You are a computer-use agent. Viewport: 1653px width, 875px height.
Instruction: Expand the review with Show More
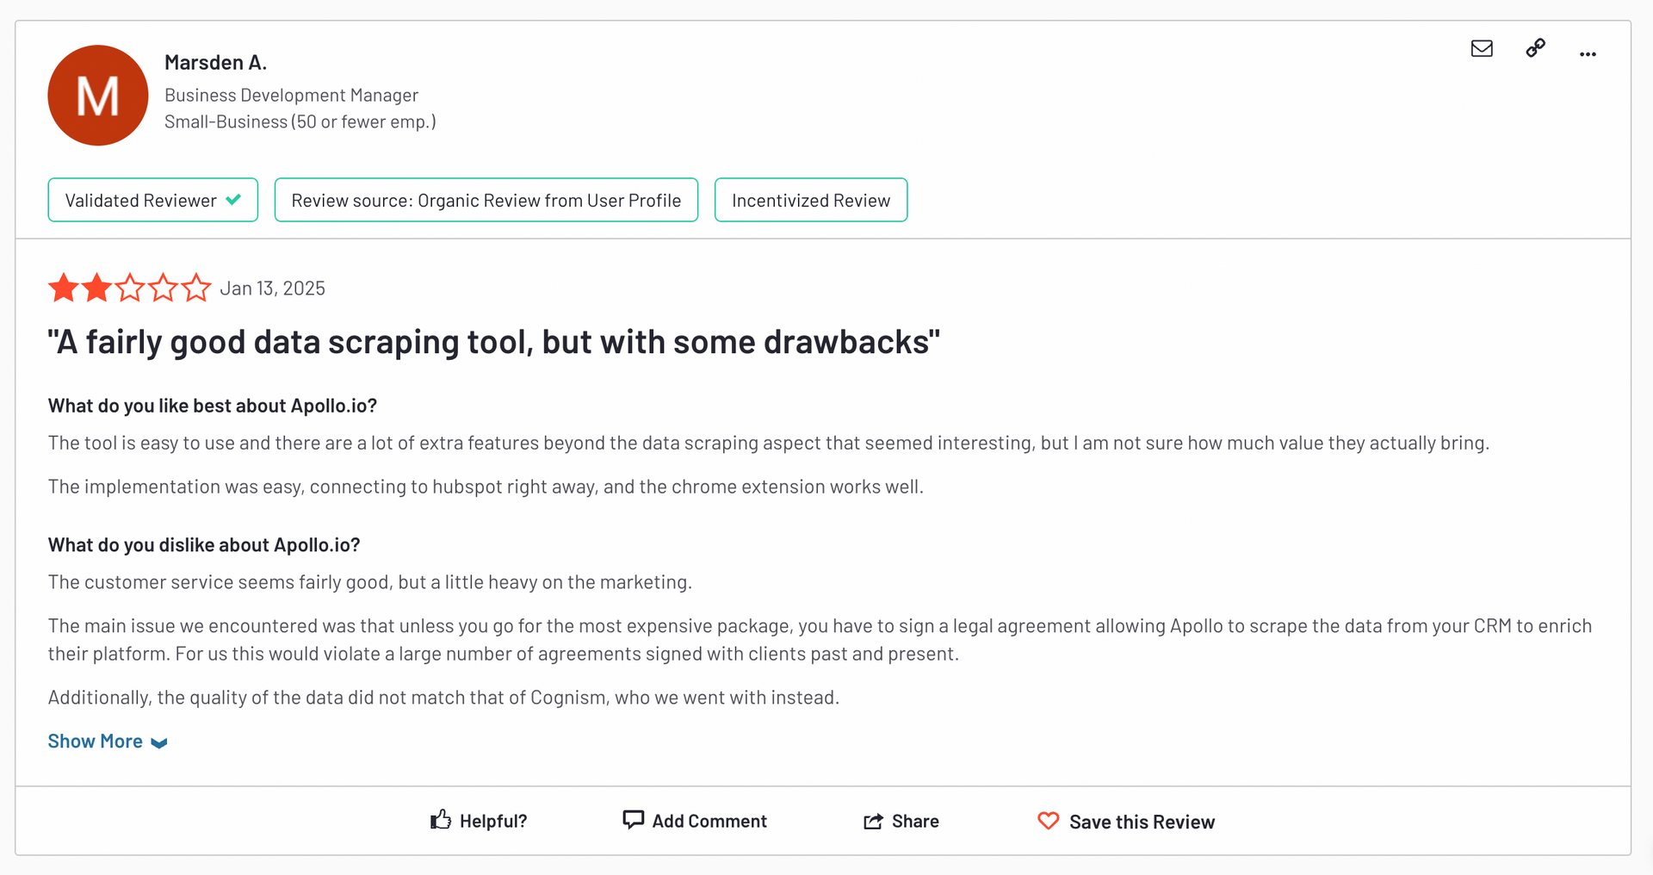[108, 742]
